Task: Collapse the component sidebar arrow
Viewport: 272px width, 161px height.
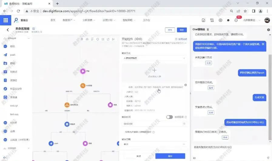Action: coord(5,158)
